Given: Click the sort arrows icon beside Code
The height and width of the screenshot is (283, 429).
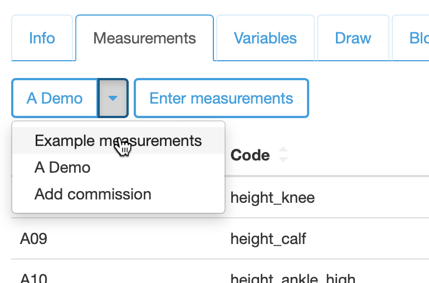Looking at the screenshot, I should click(283, 155).
